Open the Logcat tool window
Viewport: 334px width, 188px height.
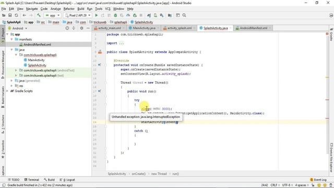67,180
